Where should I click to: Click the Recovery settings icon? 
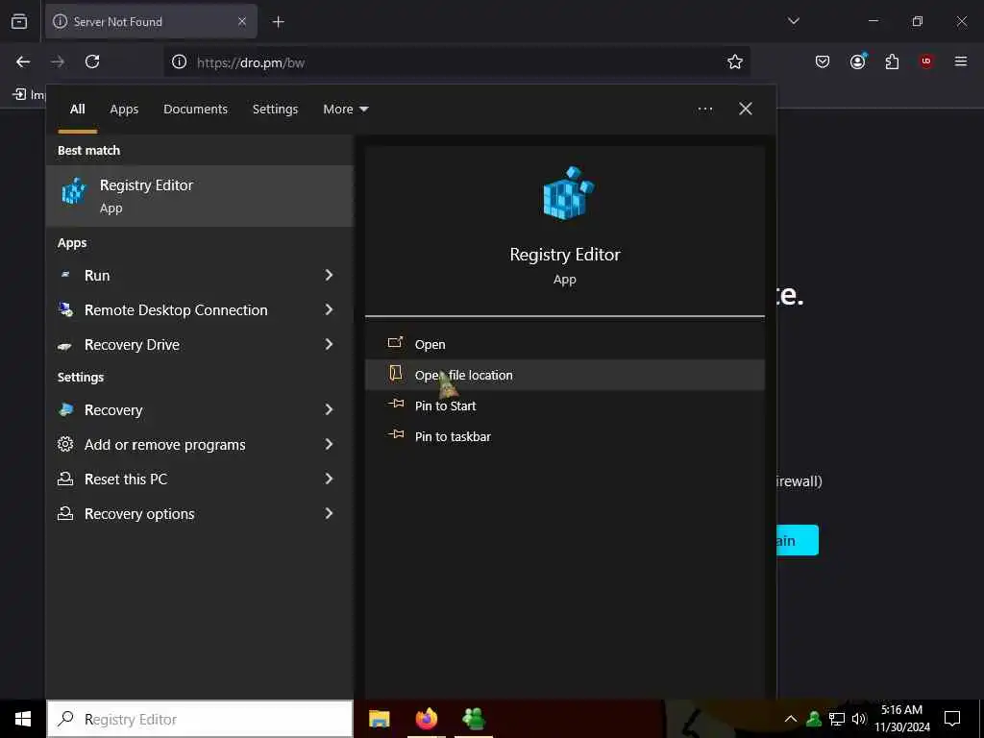65,409
